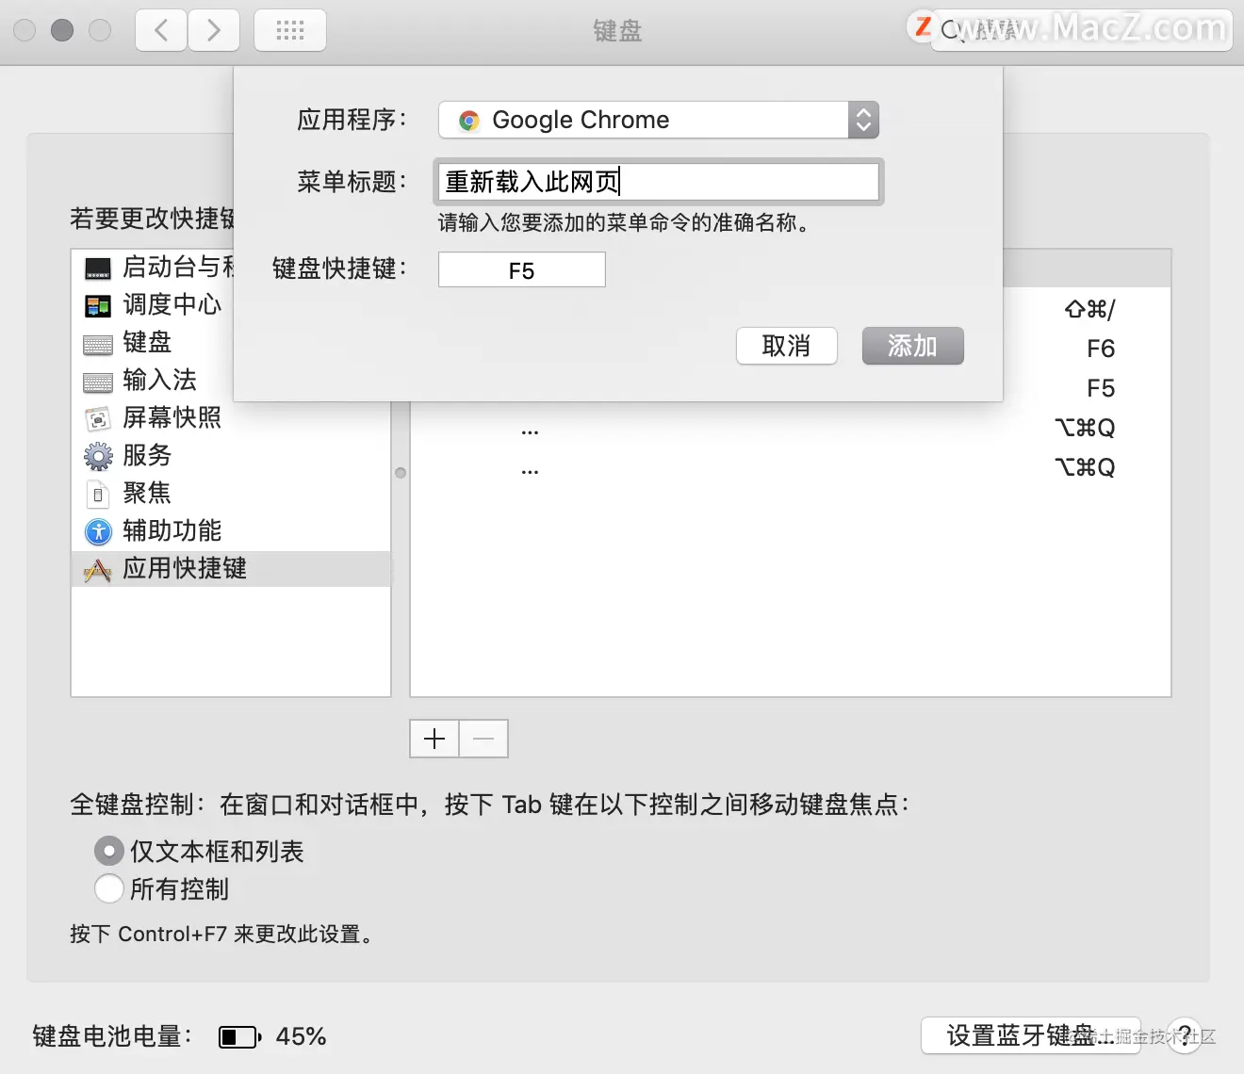
Task: Select 所有控制 radio button
Action: point(109,888)
